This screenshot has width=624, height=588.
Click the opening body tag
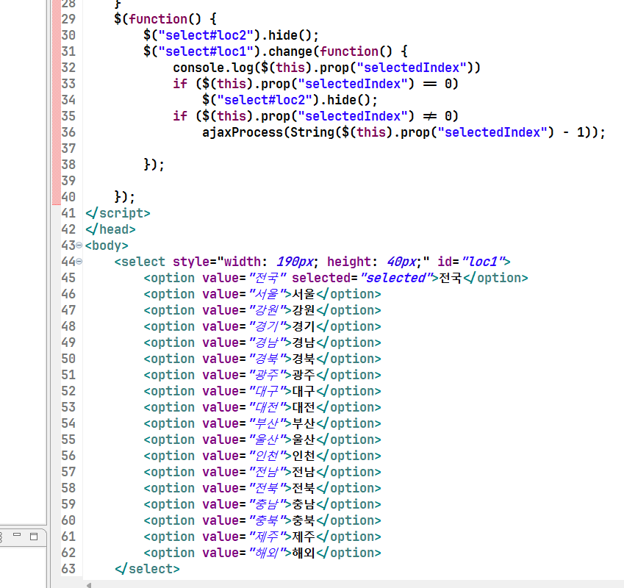[x=107, y=245]
